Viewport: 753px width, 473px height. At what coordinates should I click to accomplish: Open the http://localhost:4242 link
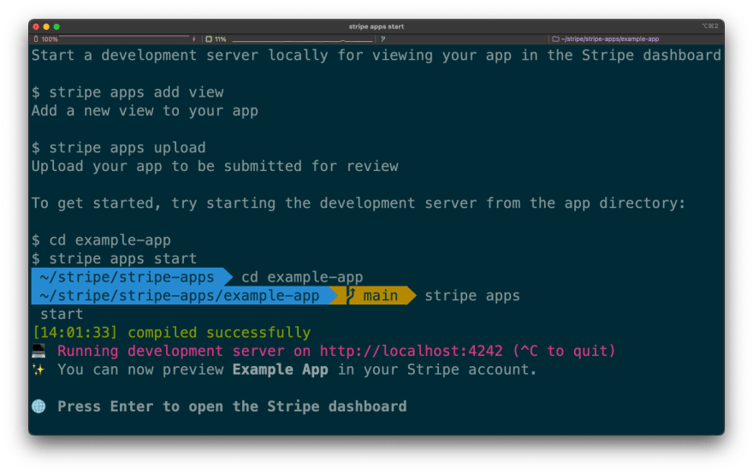coord(411,351)
